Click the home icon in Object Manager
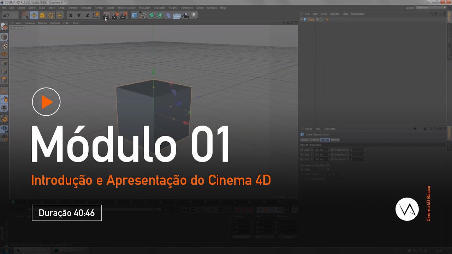 (x=436, y=14)
